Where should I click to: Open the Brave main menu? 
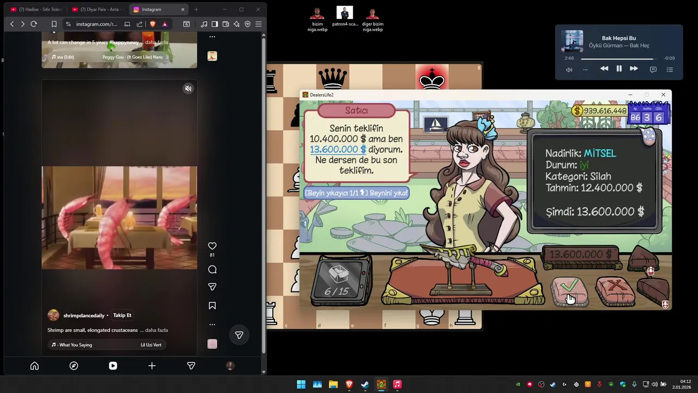click(258, 24)
